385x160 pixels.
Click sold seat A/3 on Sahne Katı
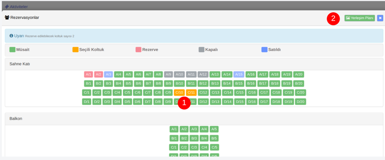109,74
